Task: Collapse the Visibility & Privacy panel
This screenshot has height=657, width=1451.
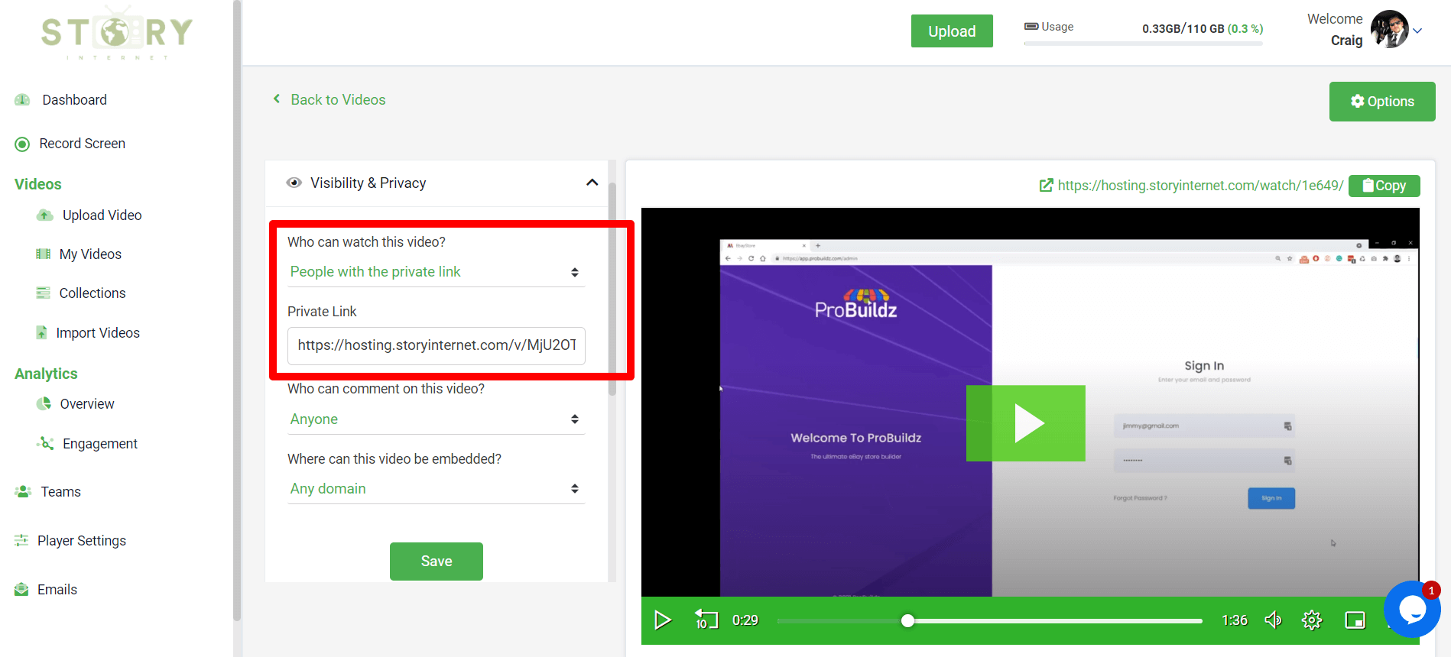Action: (x=592, y=183)
